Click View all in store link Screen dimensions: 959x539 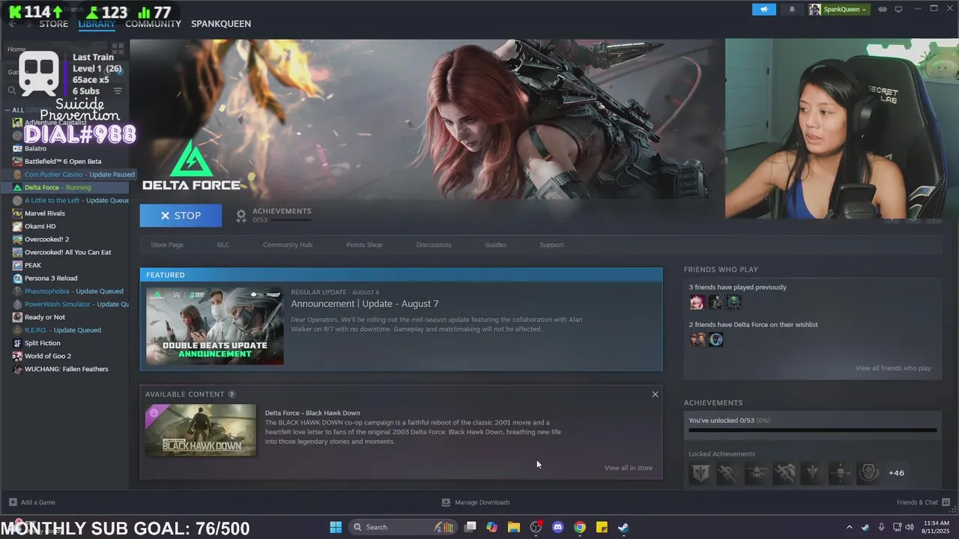click(629, 468)
